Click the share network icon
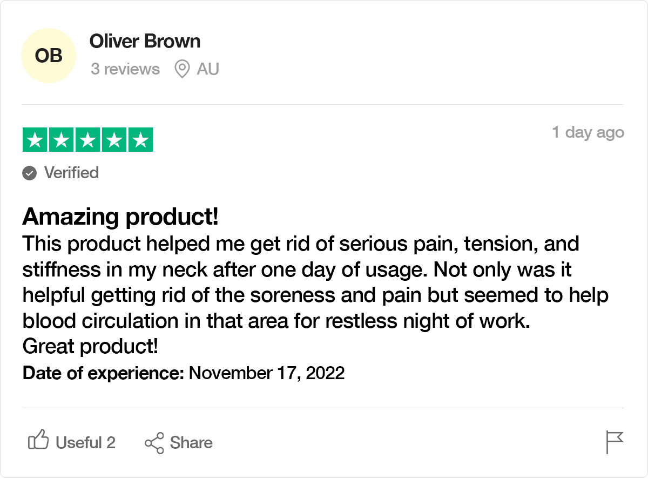Viewport: 648px width, 479px height. (154, 443)
